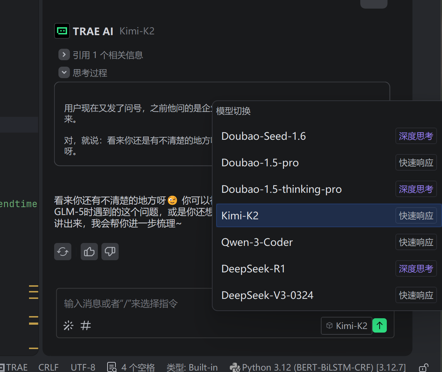The image size is (442, 372).
Task: Open the Kimi-K2 model selector dropdown
Action: pos(346,325)
